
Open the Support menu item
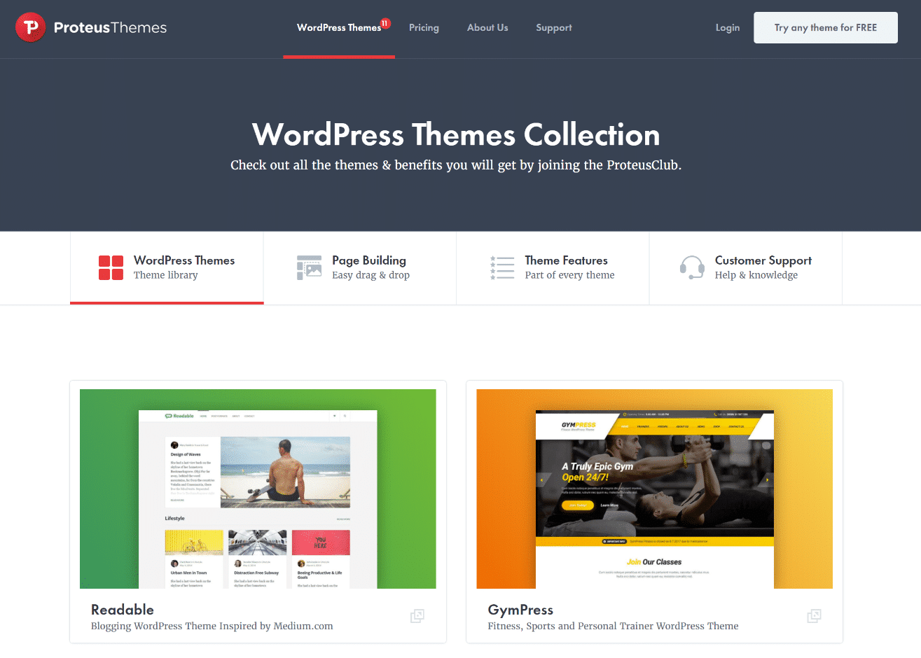(554, 28)
